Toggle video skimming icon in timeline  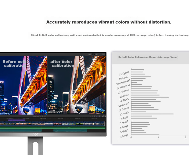[90, 116]
